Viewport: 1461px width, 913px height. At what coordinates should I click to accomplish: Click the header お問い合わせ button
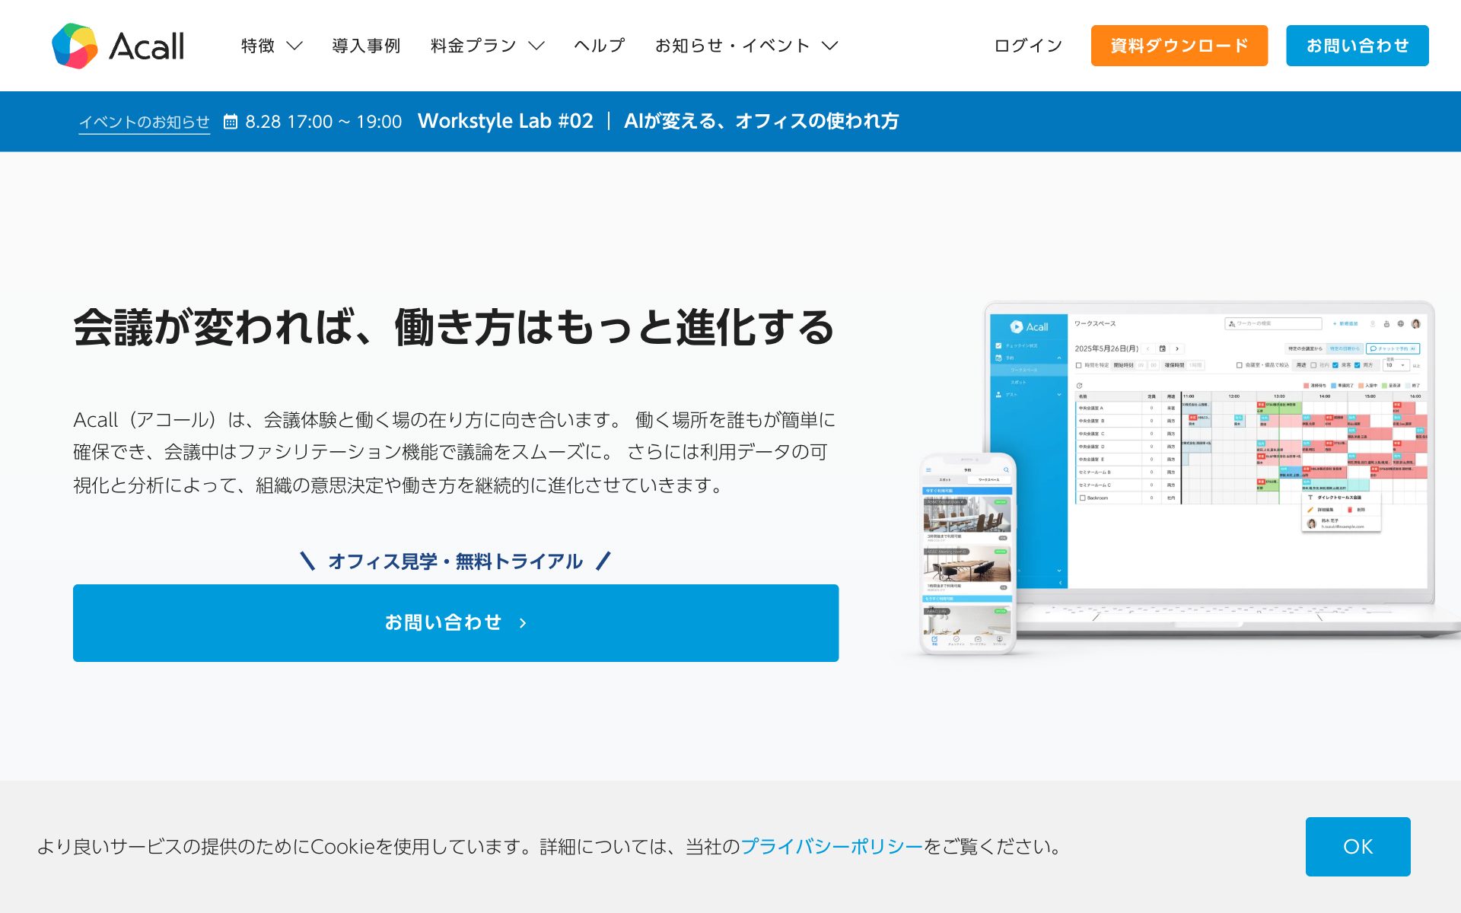pos(1358,46)
